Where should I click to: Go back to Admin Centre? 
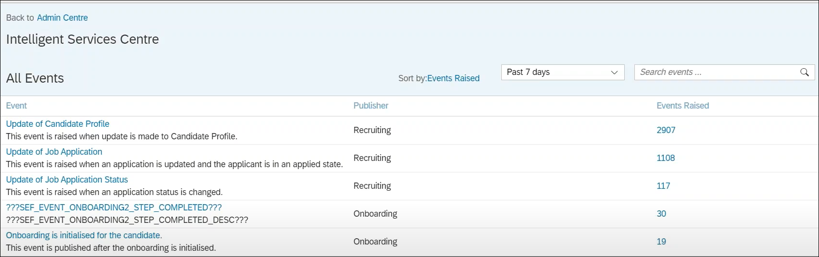[62, 18]
